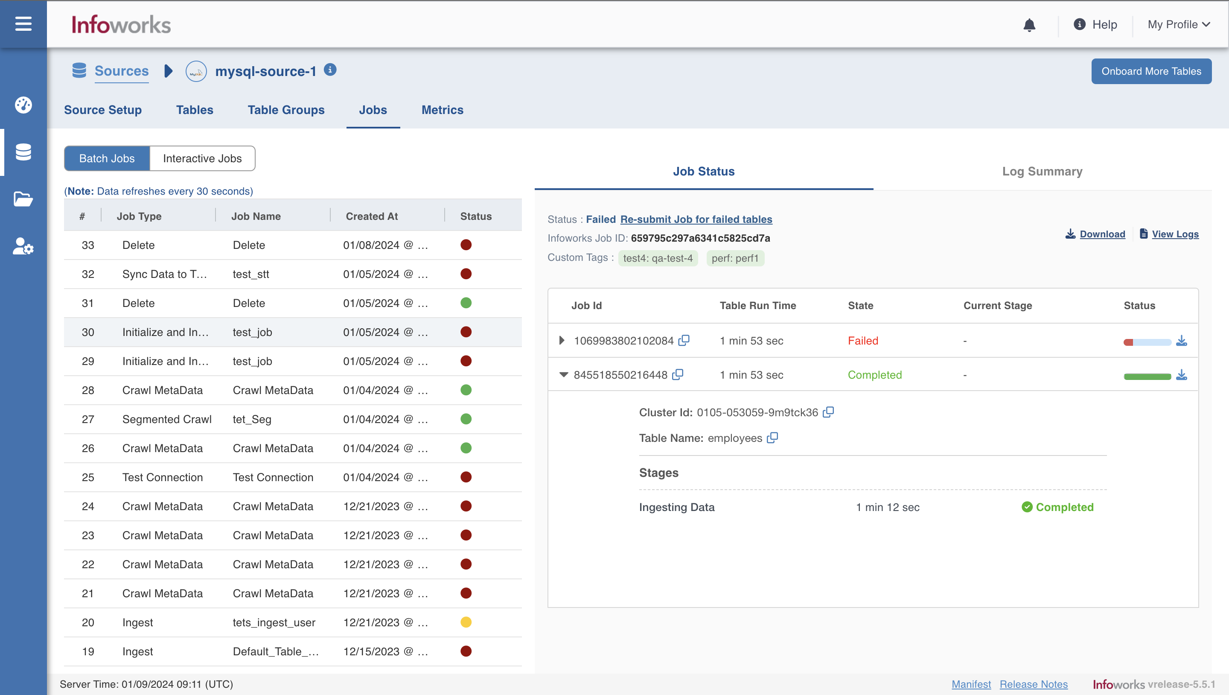Viewport: 1229px width, 695px height.
Task: Open the folder icon in sidebar
Action: tap(23, 199)
